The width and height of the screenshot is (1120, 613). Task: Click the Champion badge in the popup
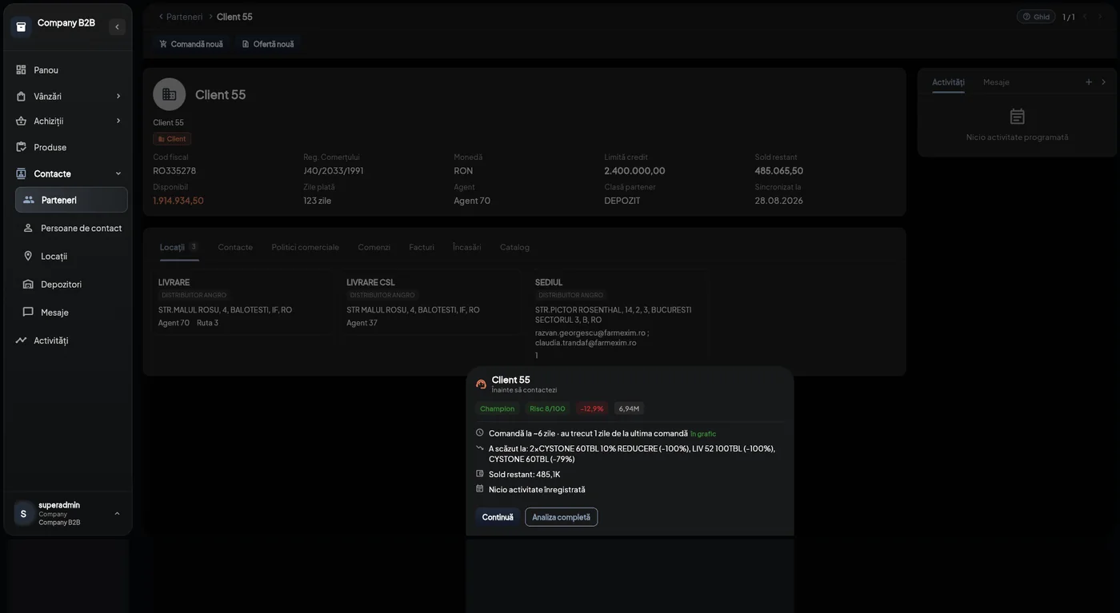[497, 408]
